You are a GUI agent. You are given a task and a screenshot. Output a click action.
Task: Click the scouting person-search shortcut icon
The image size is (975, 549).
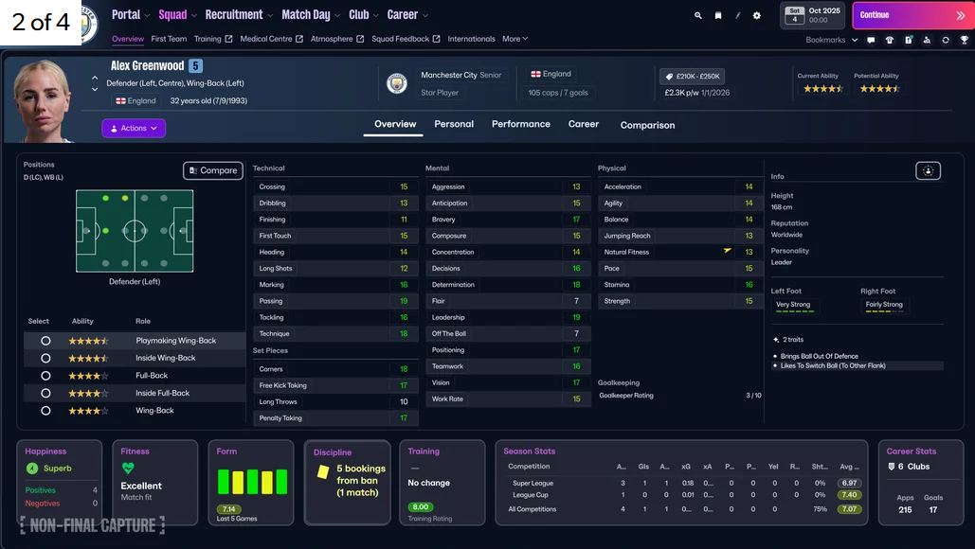click(927, 40)
